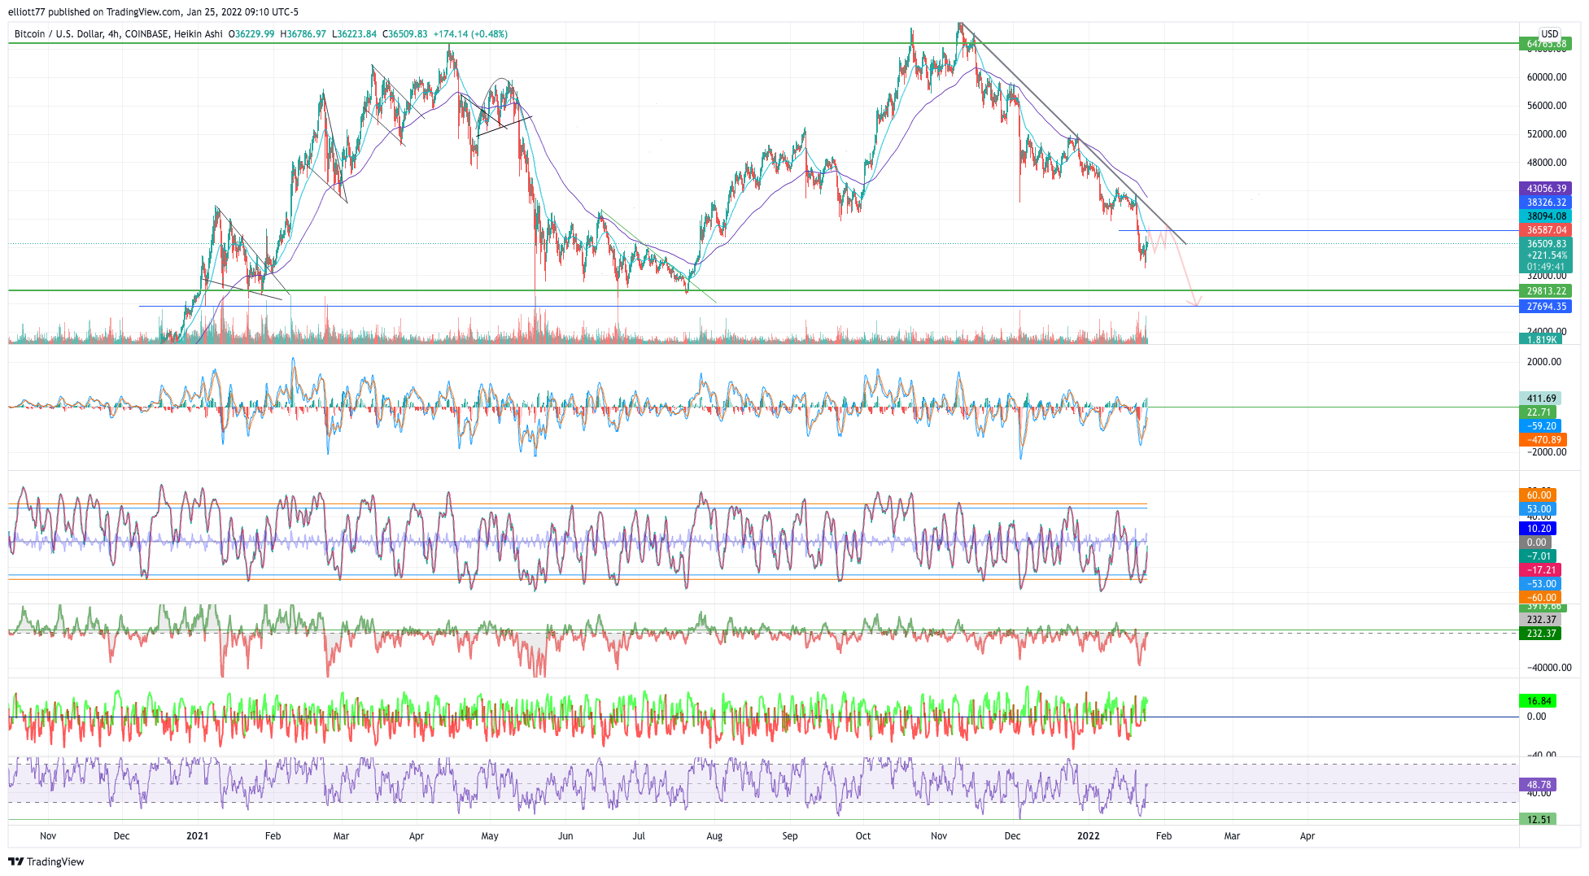Click the 52000.00 price axis tick
The image size is (1589, 876).
(x=1546, y=134)
